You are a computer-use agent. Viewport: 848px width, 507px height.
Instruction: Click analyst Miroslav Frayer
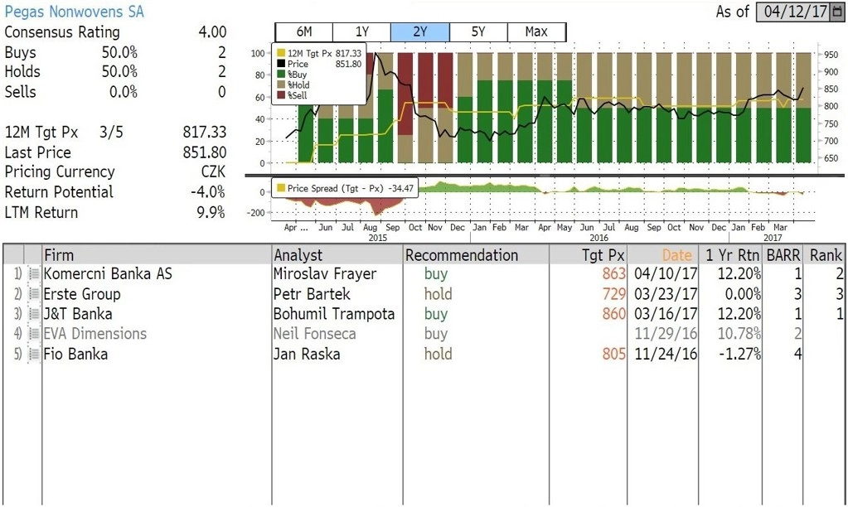[324, 274]
